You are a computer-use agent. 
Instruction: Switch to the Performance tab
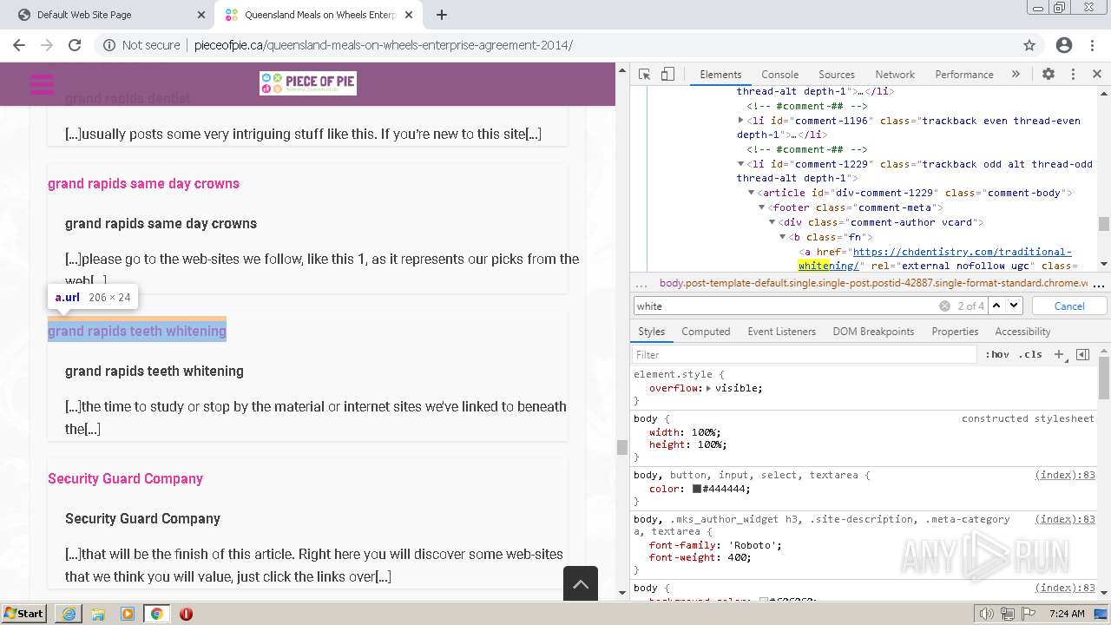pos(963,75)
